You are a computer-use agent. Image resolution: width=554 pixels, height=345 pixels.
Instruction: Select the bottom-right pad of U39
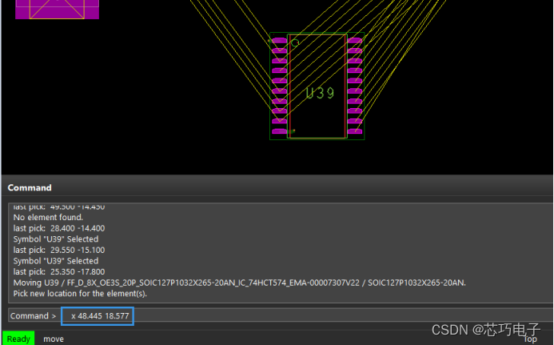[355, 131]
